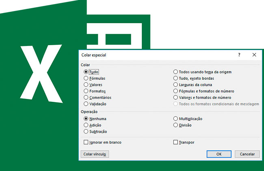Confirm with the OK button

tap(219, 154)
